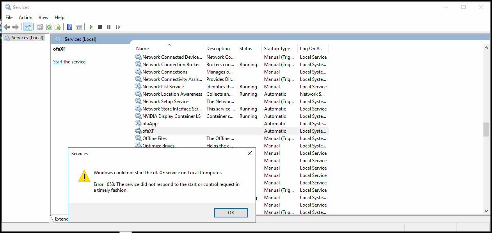Toggle the Show/Hide Console Tree icon
Image resolution: width=492 pixels, height=233 pixels.
click(28, 27)
